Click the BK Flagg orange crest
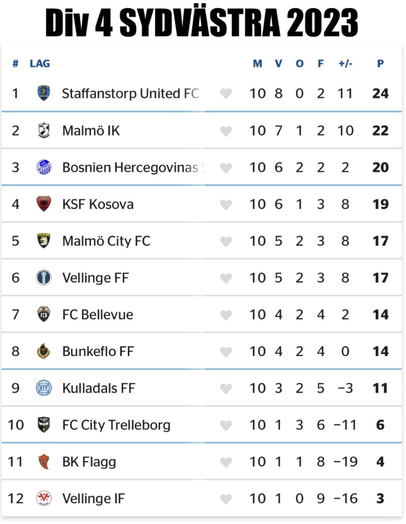Viewport: 406px width, 524px height. pos(43,461)
